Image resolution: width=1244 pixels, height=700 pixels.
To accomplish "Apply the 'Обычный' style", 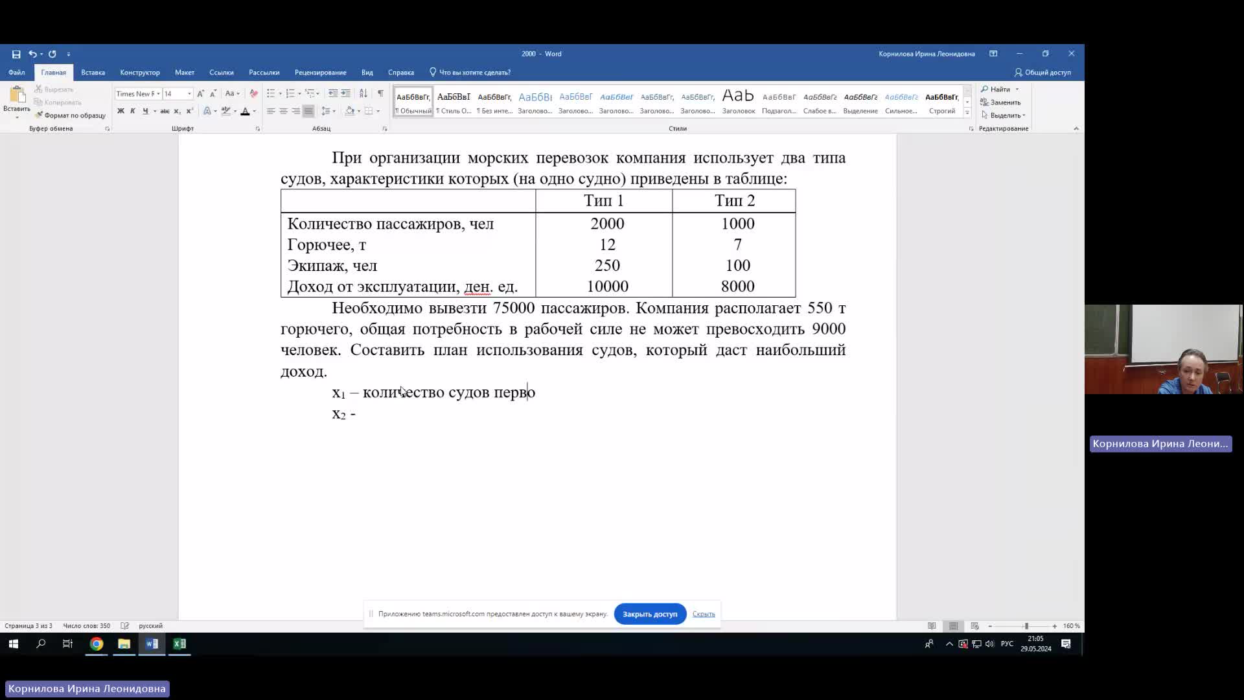I will pos(413,102).
